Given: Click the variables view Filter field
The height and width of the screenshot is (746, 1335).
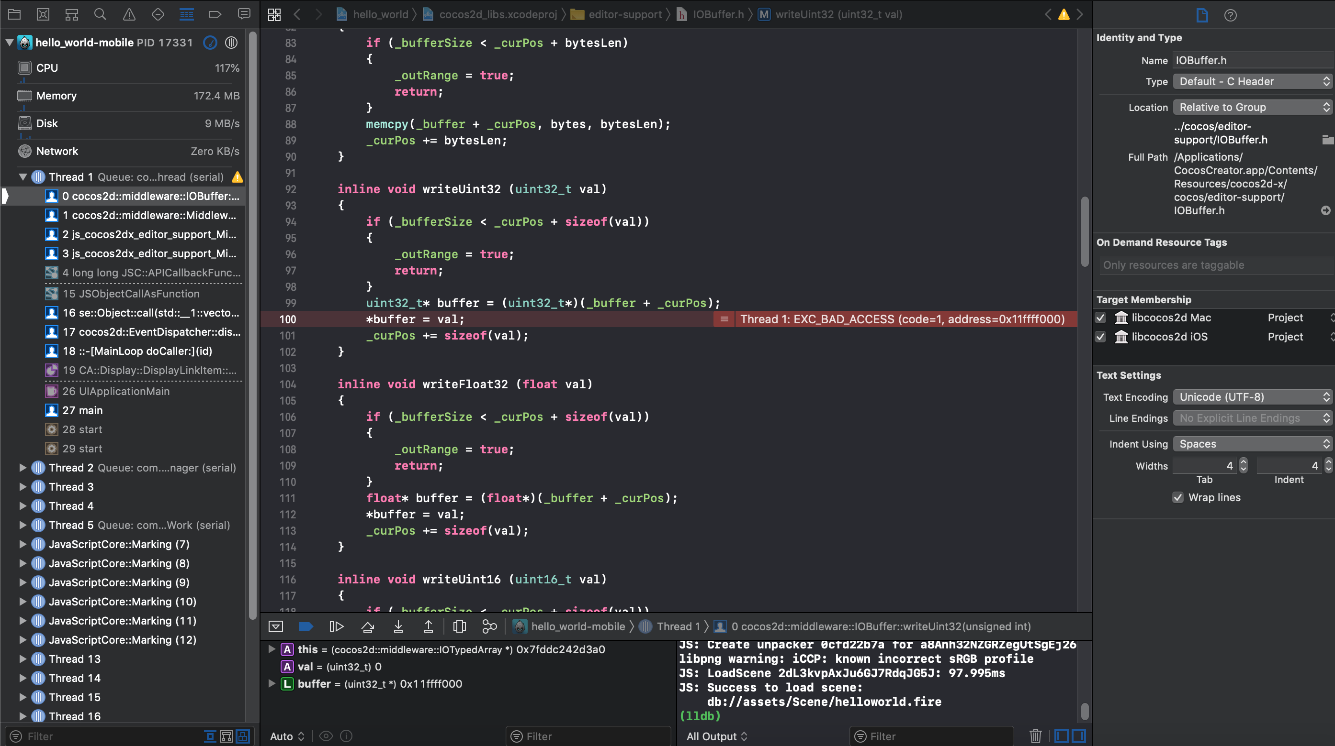Looking at the screenshot, I should pos(588,736).
